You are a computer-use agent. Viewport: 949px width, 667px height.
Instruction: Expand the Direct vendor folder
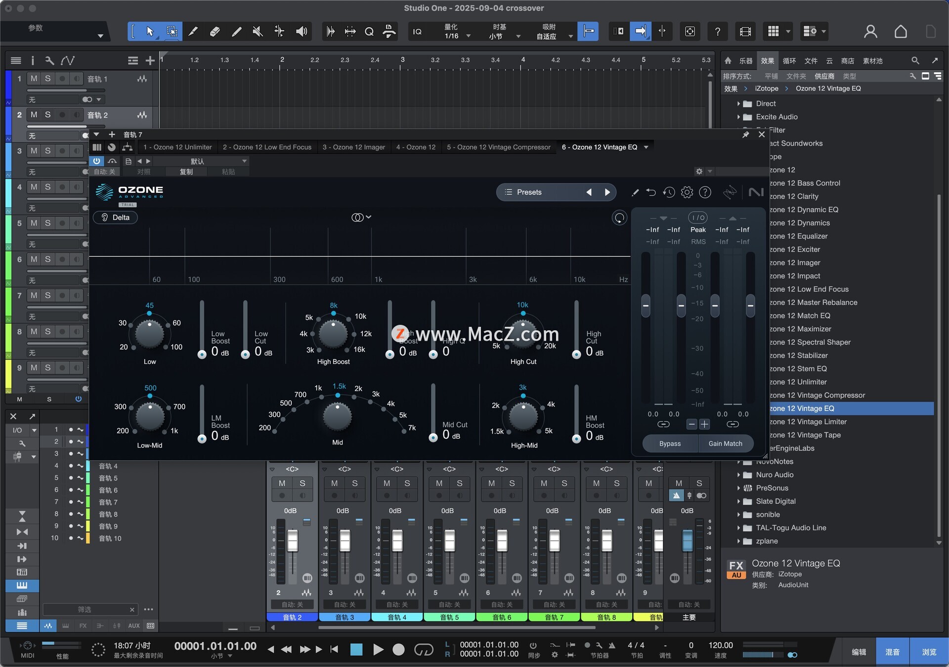tap(738, 104)
